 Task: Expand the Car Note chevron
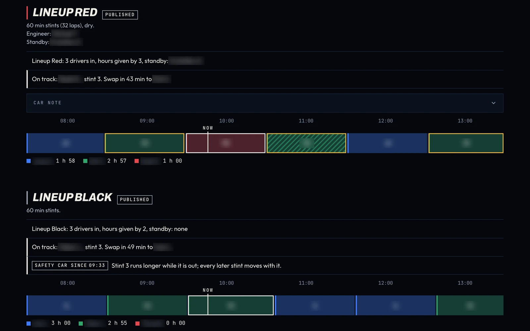pos(493,103)
